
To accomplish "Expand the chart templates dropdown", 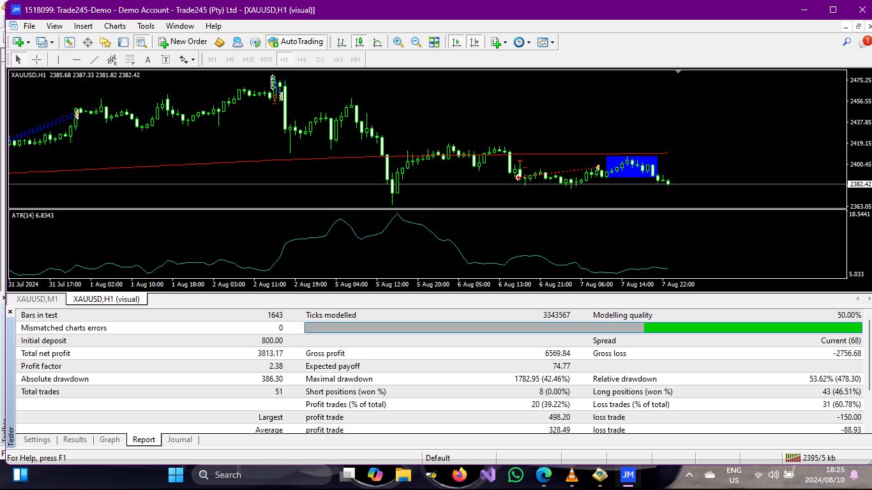I will coord(553,42).
